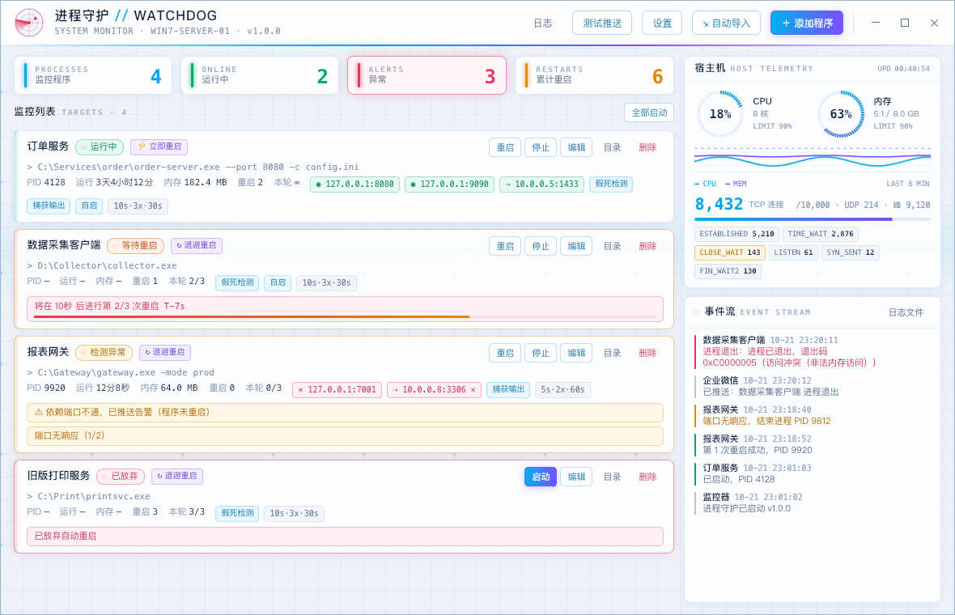Click the TCP connection usage bar
This screenshot has width=955, height=615.
tap(813, 219)
